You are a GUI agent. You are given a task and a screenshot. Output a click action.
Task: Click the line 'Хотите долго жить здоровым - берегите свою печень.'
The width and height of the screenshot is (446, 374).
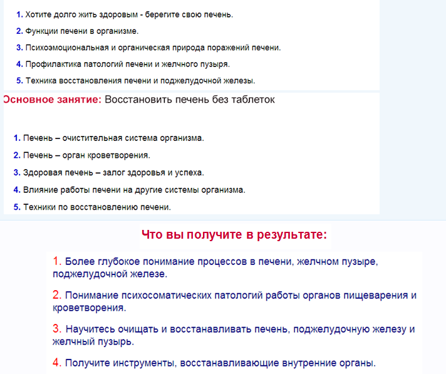point(129,14)
